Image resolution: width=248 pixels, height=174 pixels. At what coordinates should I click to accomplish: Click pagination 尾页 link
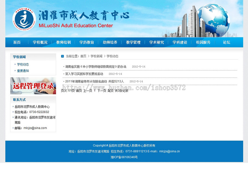(x=110, y=91)
